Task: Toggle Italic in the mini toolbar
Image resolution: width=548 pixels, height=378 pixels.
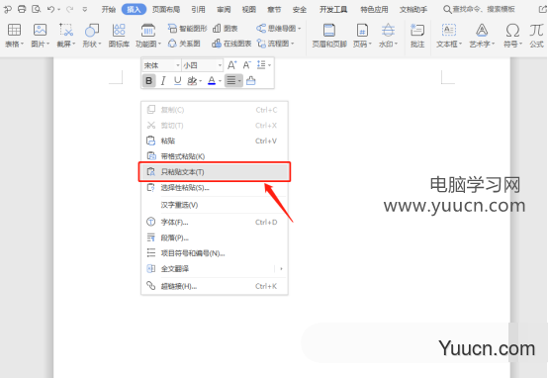Action: pyautogui.click(x=163, y=81)
